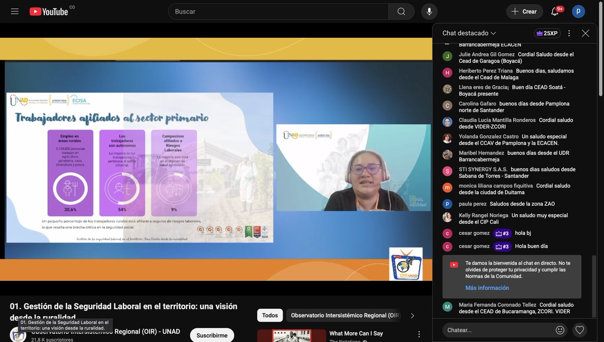Click Kelly Rangel Noriega name
Image resolution: width=604 pixels, height=342 pixels.
(484, 215)
